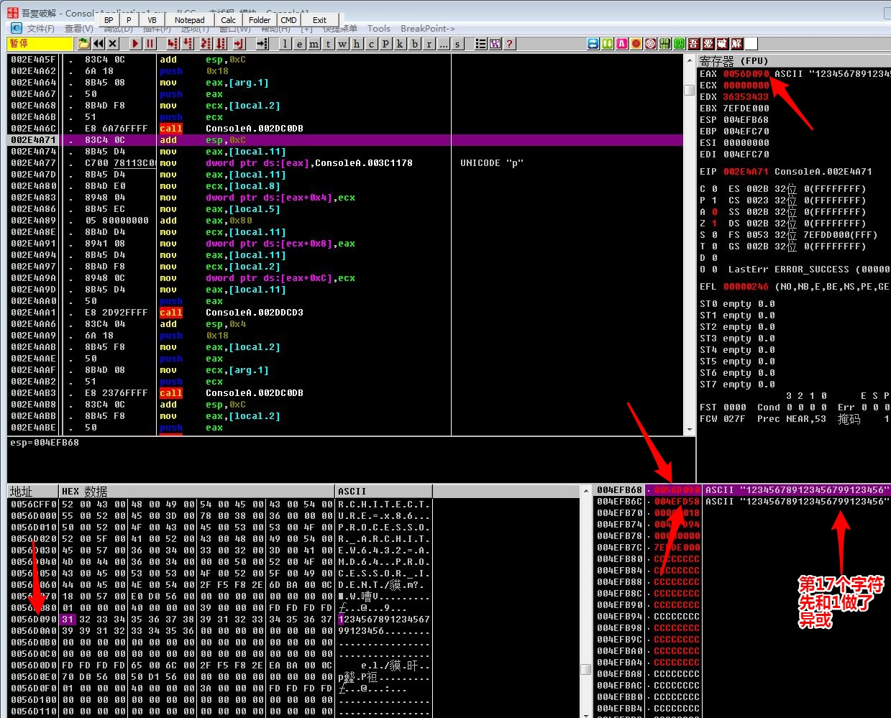Click the red question mark help icon

coord(510,44)
